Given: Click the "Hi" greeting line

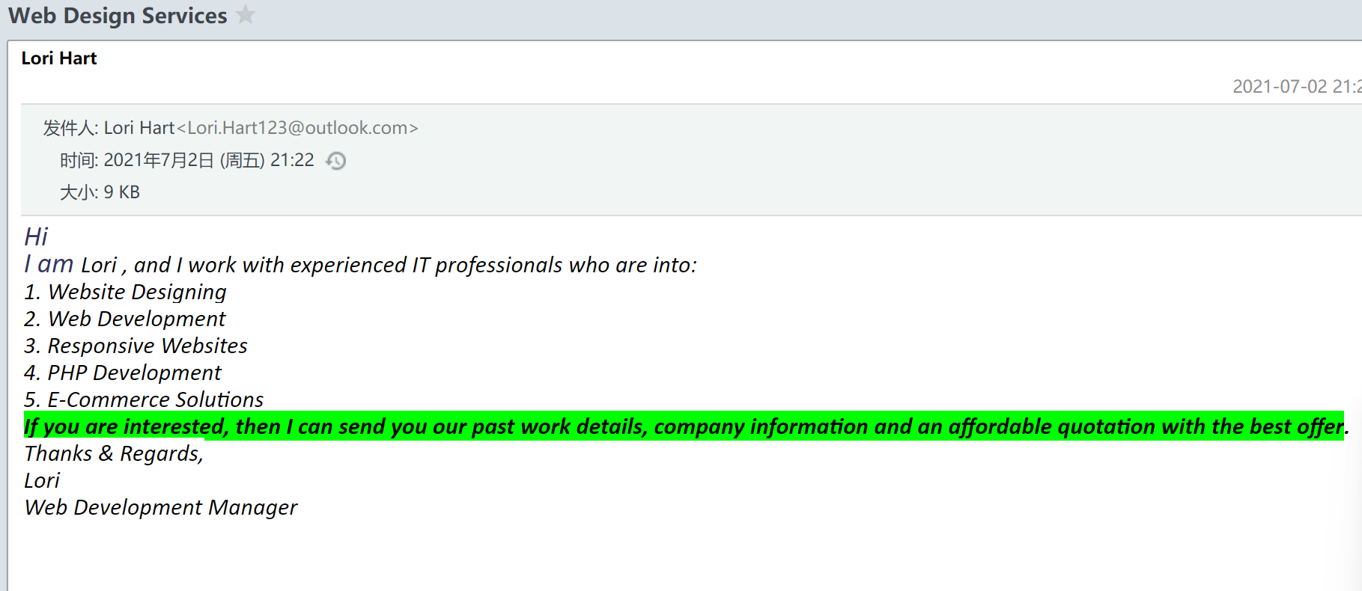Looking at the screenshot, I should [x=36, y=236].
